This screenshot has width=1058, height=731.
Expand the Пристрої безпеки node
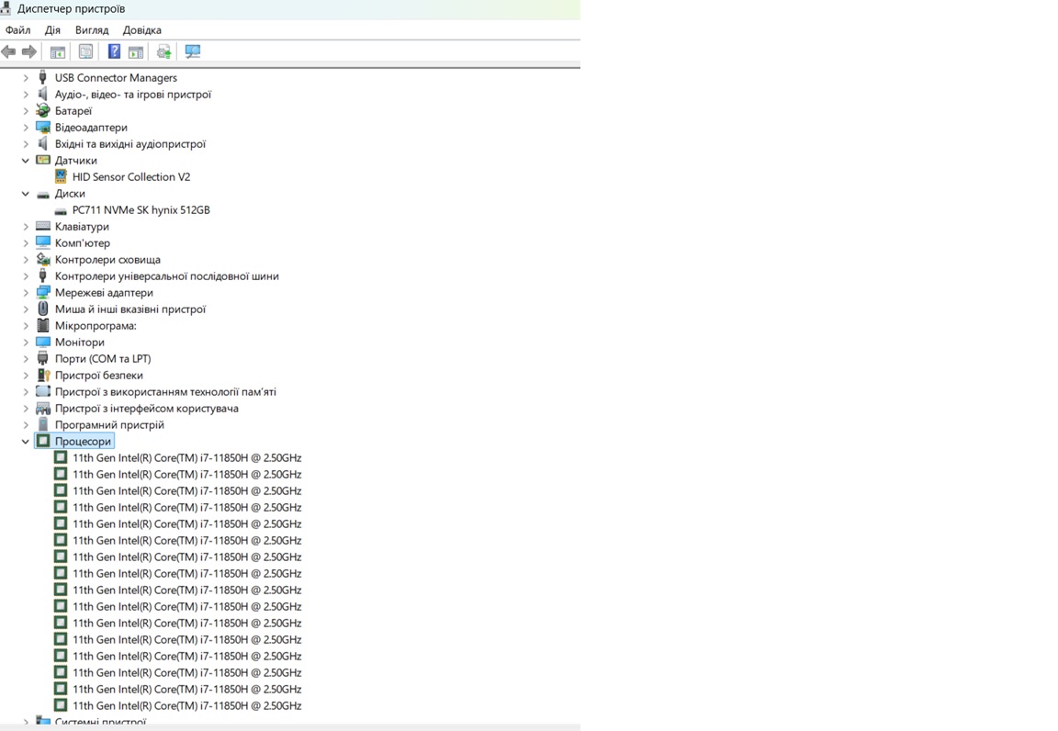coord(26,376)
